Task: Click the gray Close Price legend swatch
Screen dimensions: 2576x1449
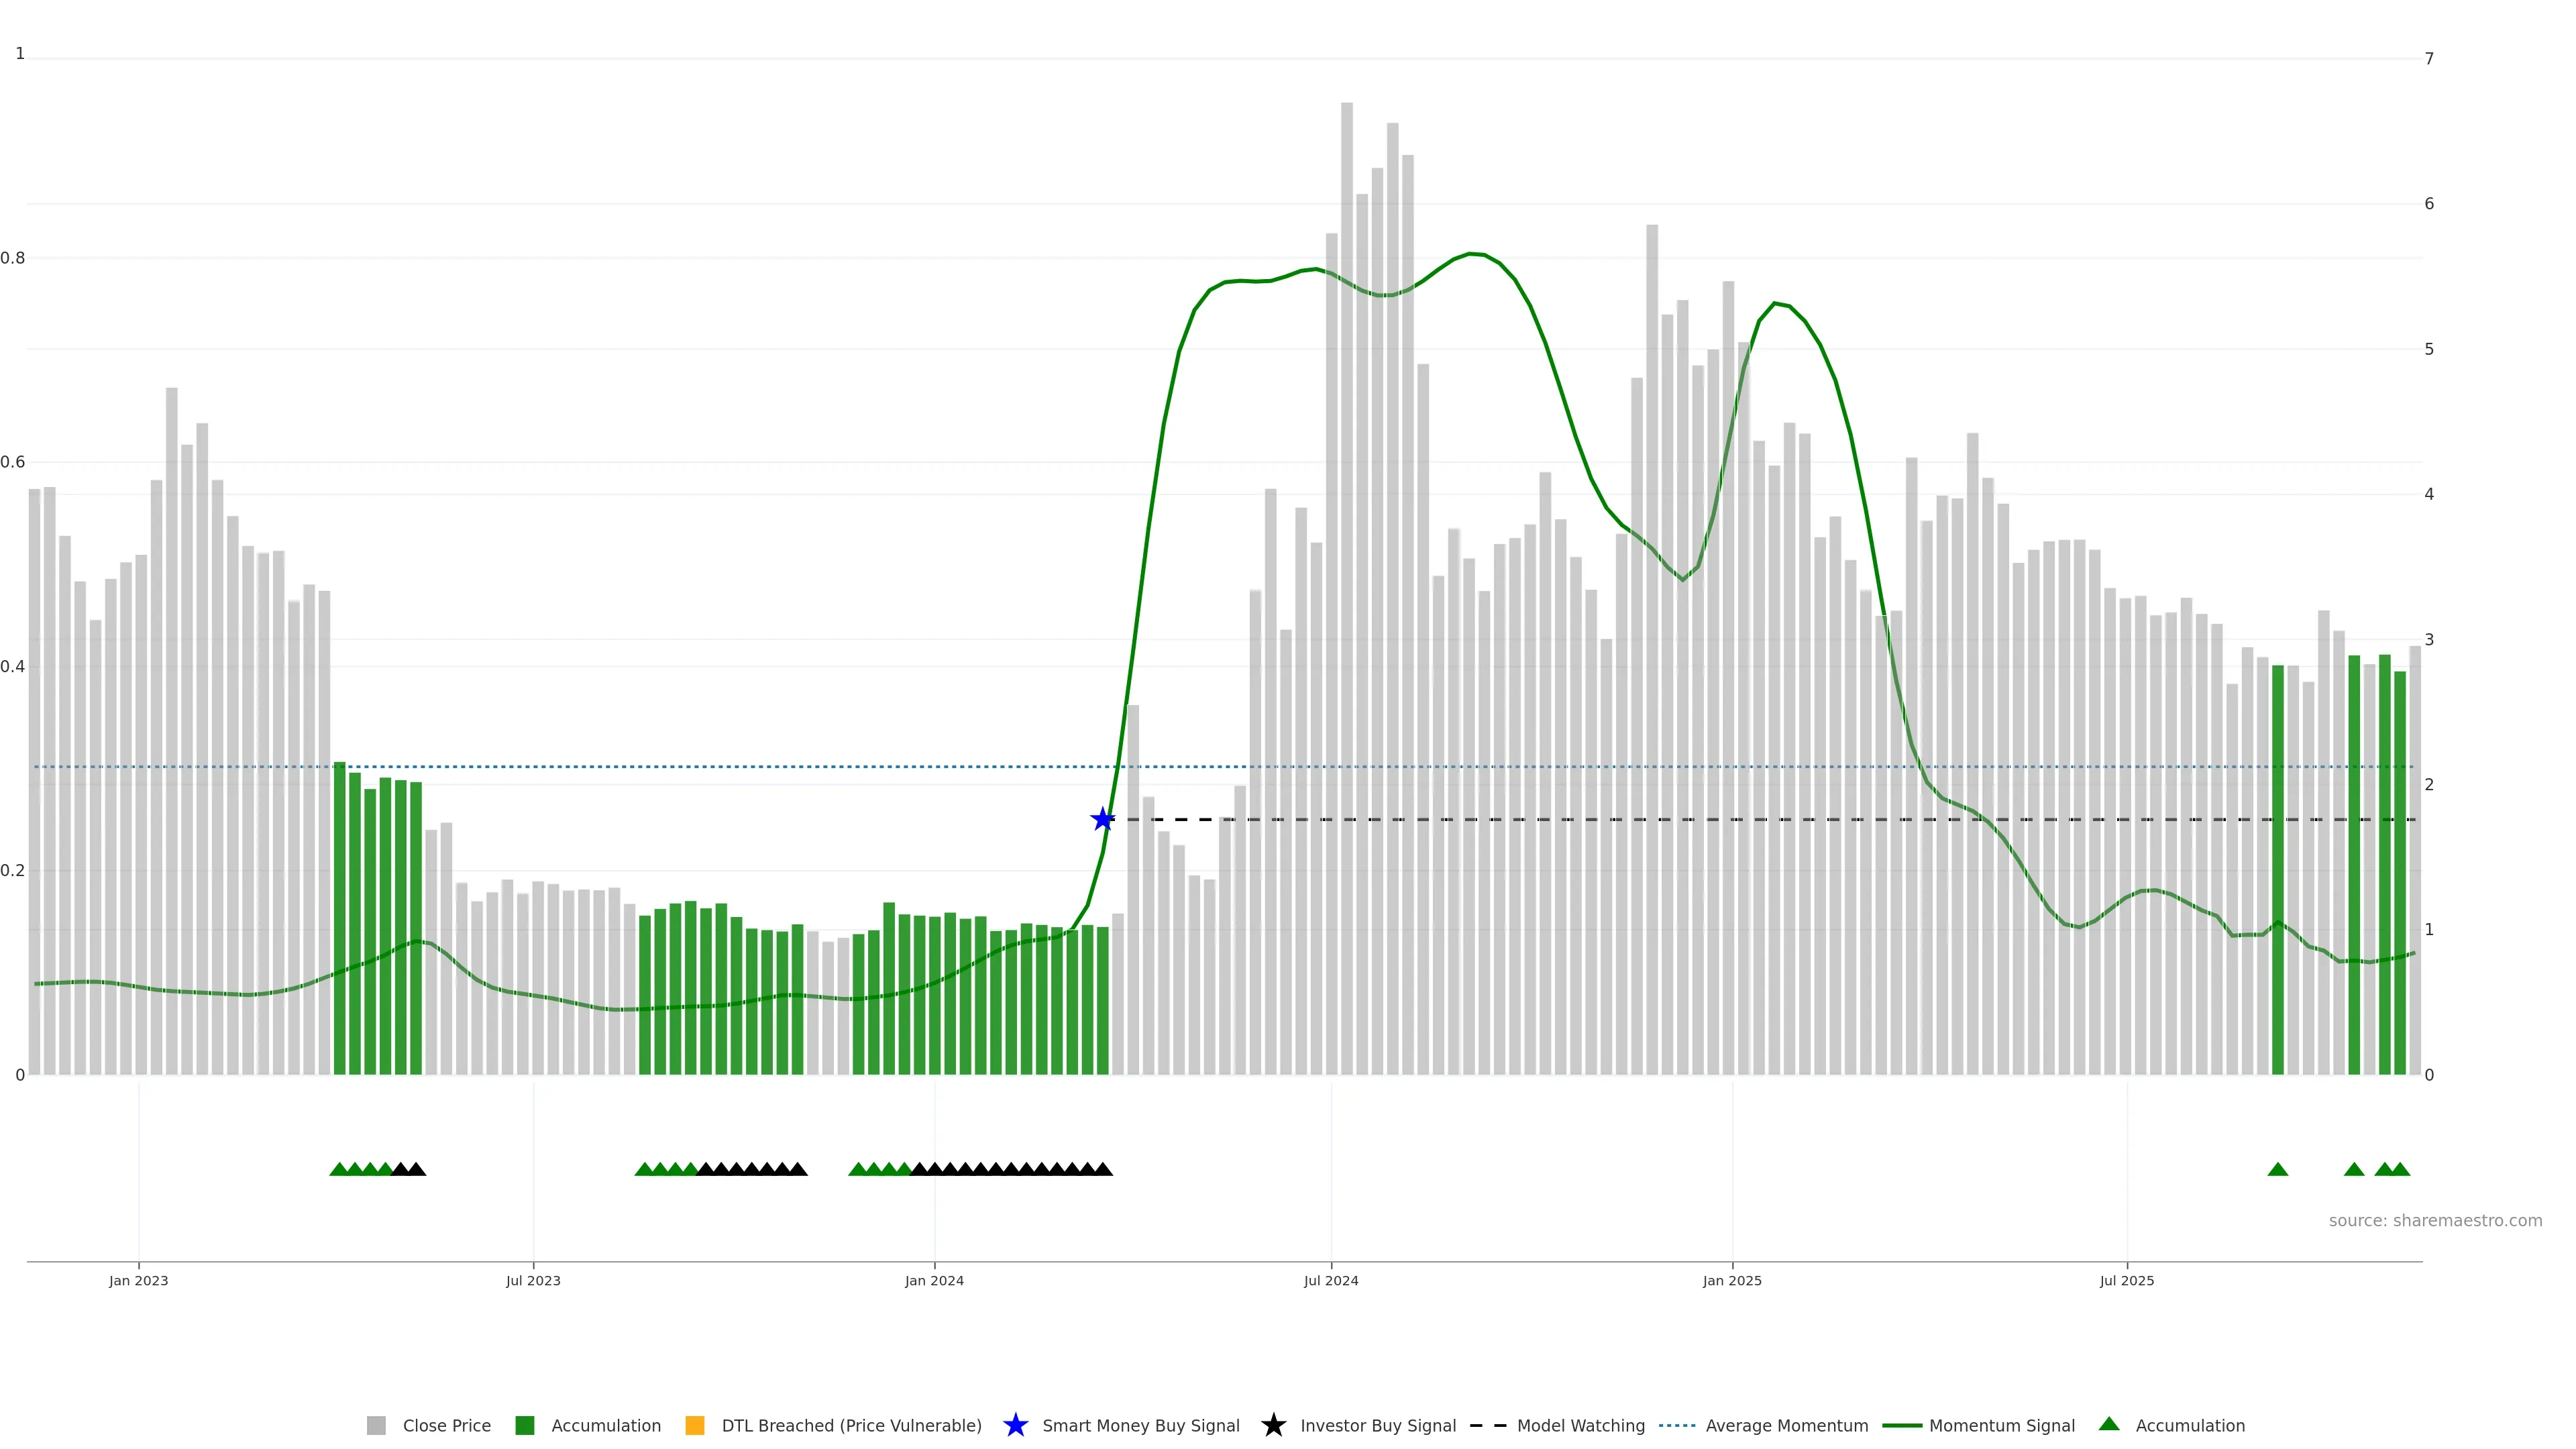Action: [x=376, y=1426]
